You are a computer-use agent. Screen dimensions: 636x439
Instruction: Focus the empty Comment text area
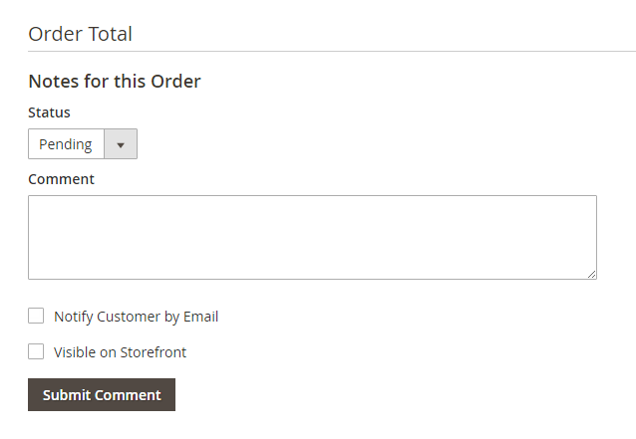(312, 237)
